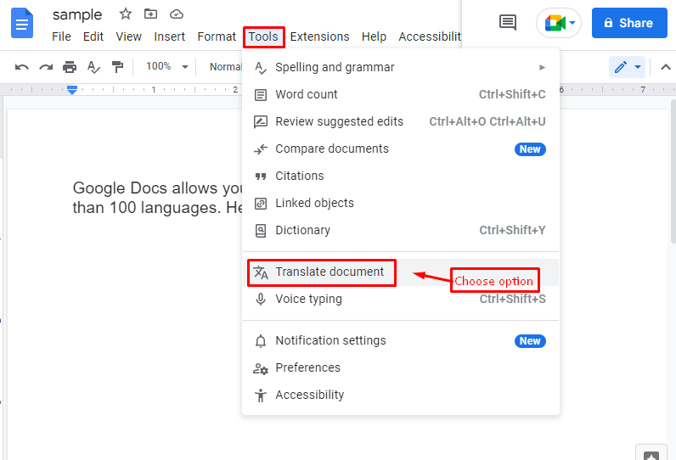The height and width of the screenshot is (460, 676).
Task: Open the Format menu
Action: click(217, 36)
